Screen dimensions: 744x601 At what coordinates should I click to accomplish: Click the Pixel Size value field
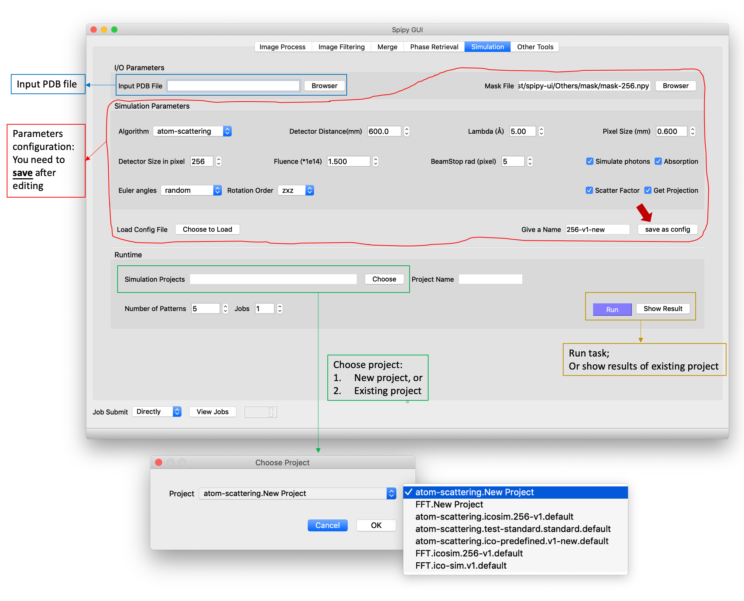671,131
